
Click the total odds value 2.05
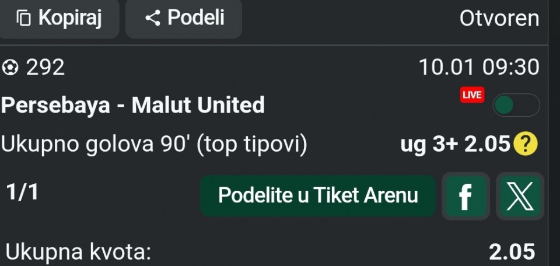pyautogui.click(x=512, y=252)
